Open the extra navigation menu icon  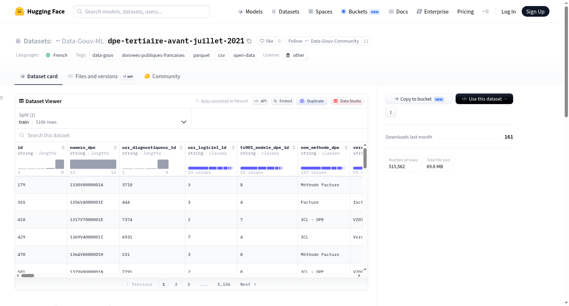[485, 11]
